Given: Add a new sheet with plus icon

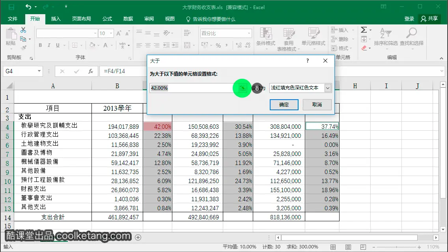Looking at the screenshot, I should (138, 237).
